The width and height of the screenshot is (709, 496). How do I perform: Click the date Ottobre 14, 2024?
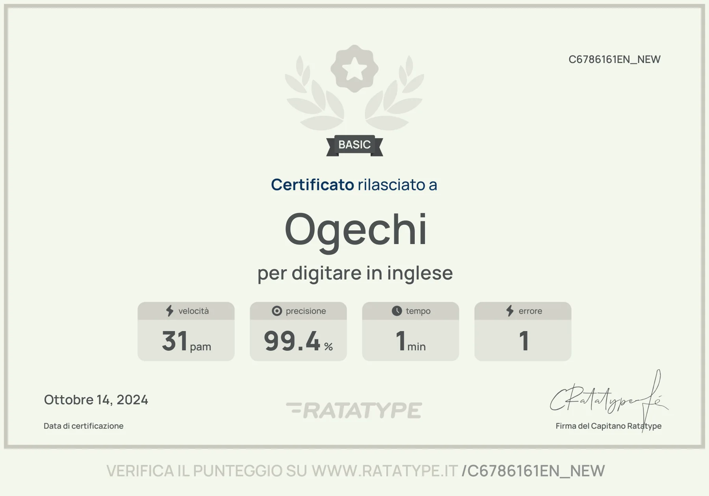[x=96, y=400]
